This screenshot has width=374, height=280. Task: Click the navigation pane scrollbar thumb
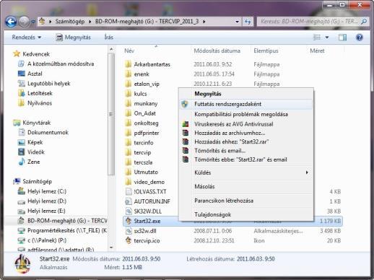[111, 114]
